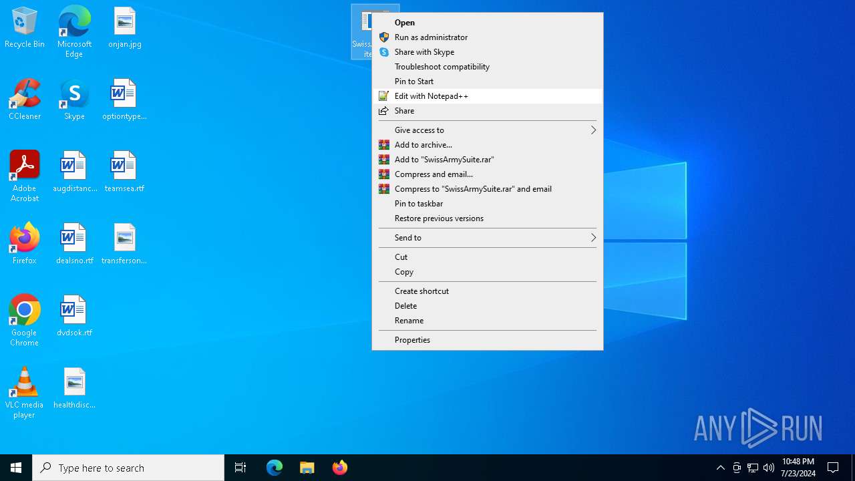
Task: Select the teamsea.rtf document icon
Action: coord(125,172)
